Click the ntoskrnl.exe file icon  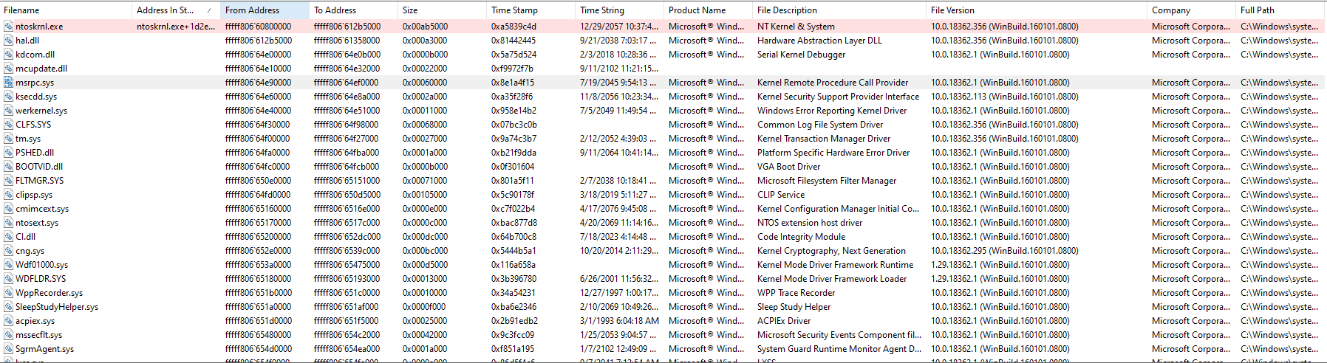8,27
